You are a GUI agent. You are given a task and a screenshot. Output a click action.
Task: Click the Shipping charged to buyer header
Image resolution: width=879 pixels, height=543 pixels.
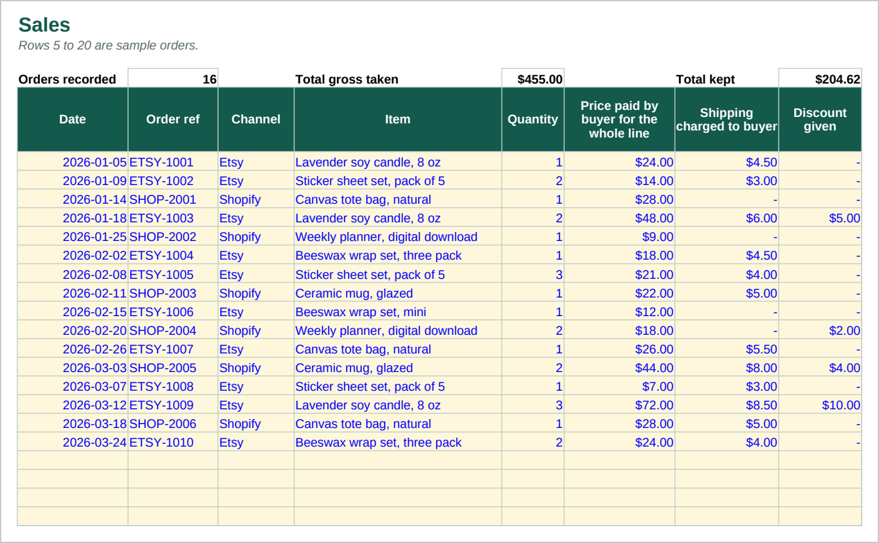tap(727, 120)
